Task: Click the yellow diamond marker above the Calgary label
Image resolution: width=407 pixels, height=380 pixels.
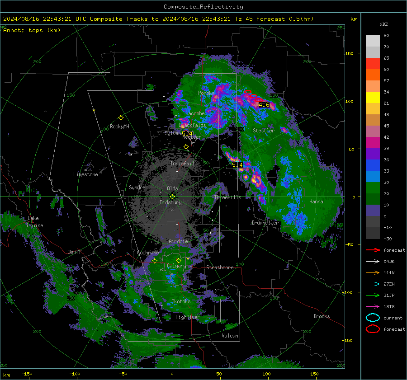Action: pyautogui.click(x=179, y=260)
